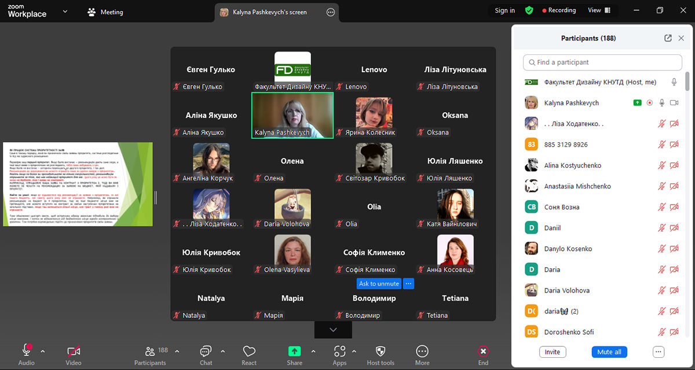This screenshot has width=695, height=370.
Task: Click the Recording indicator
Action: click(x=559, y=10)
